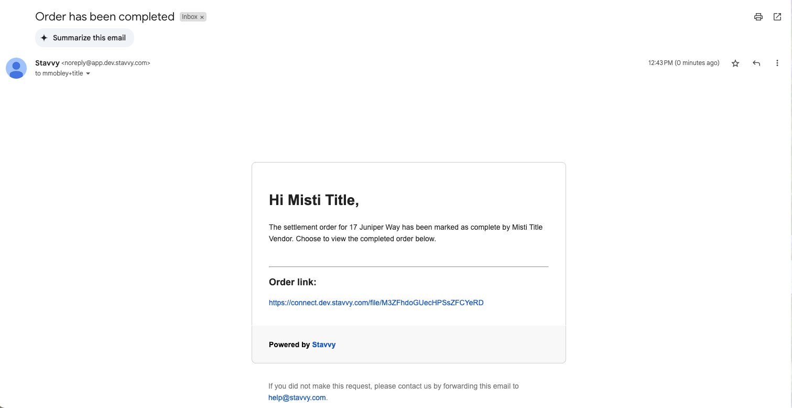Screen dimensions: 792x408
Task: Click the Inbox label tag
Action: click(x=190, y=17)
